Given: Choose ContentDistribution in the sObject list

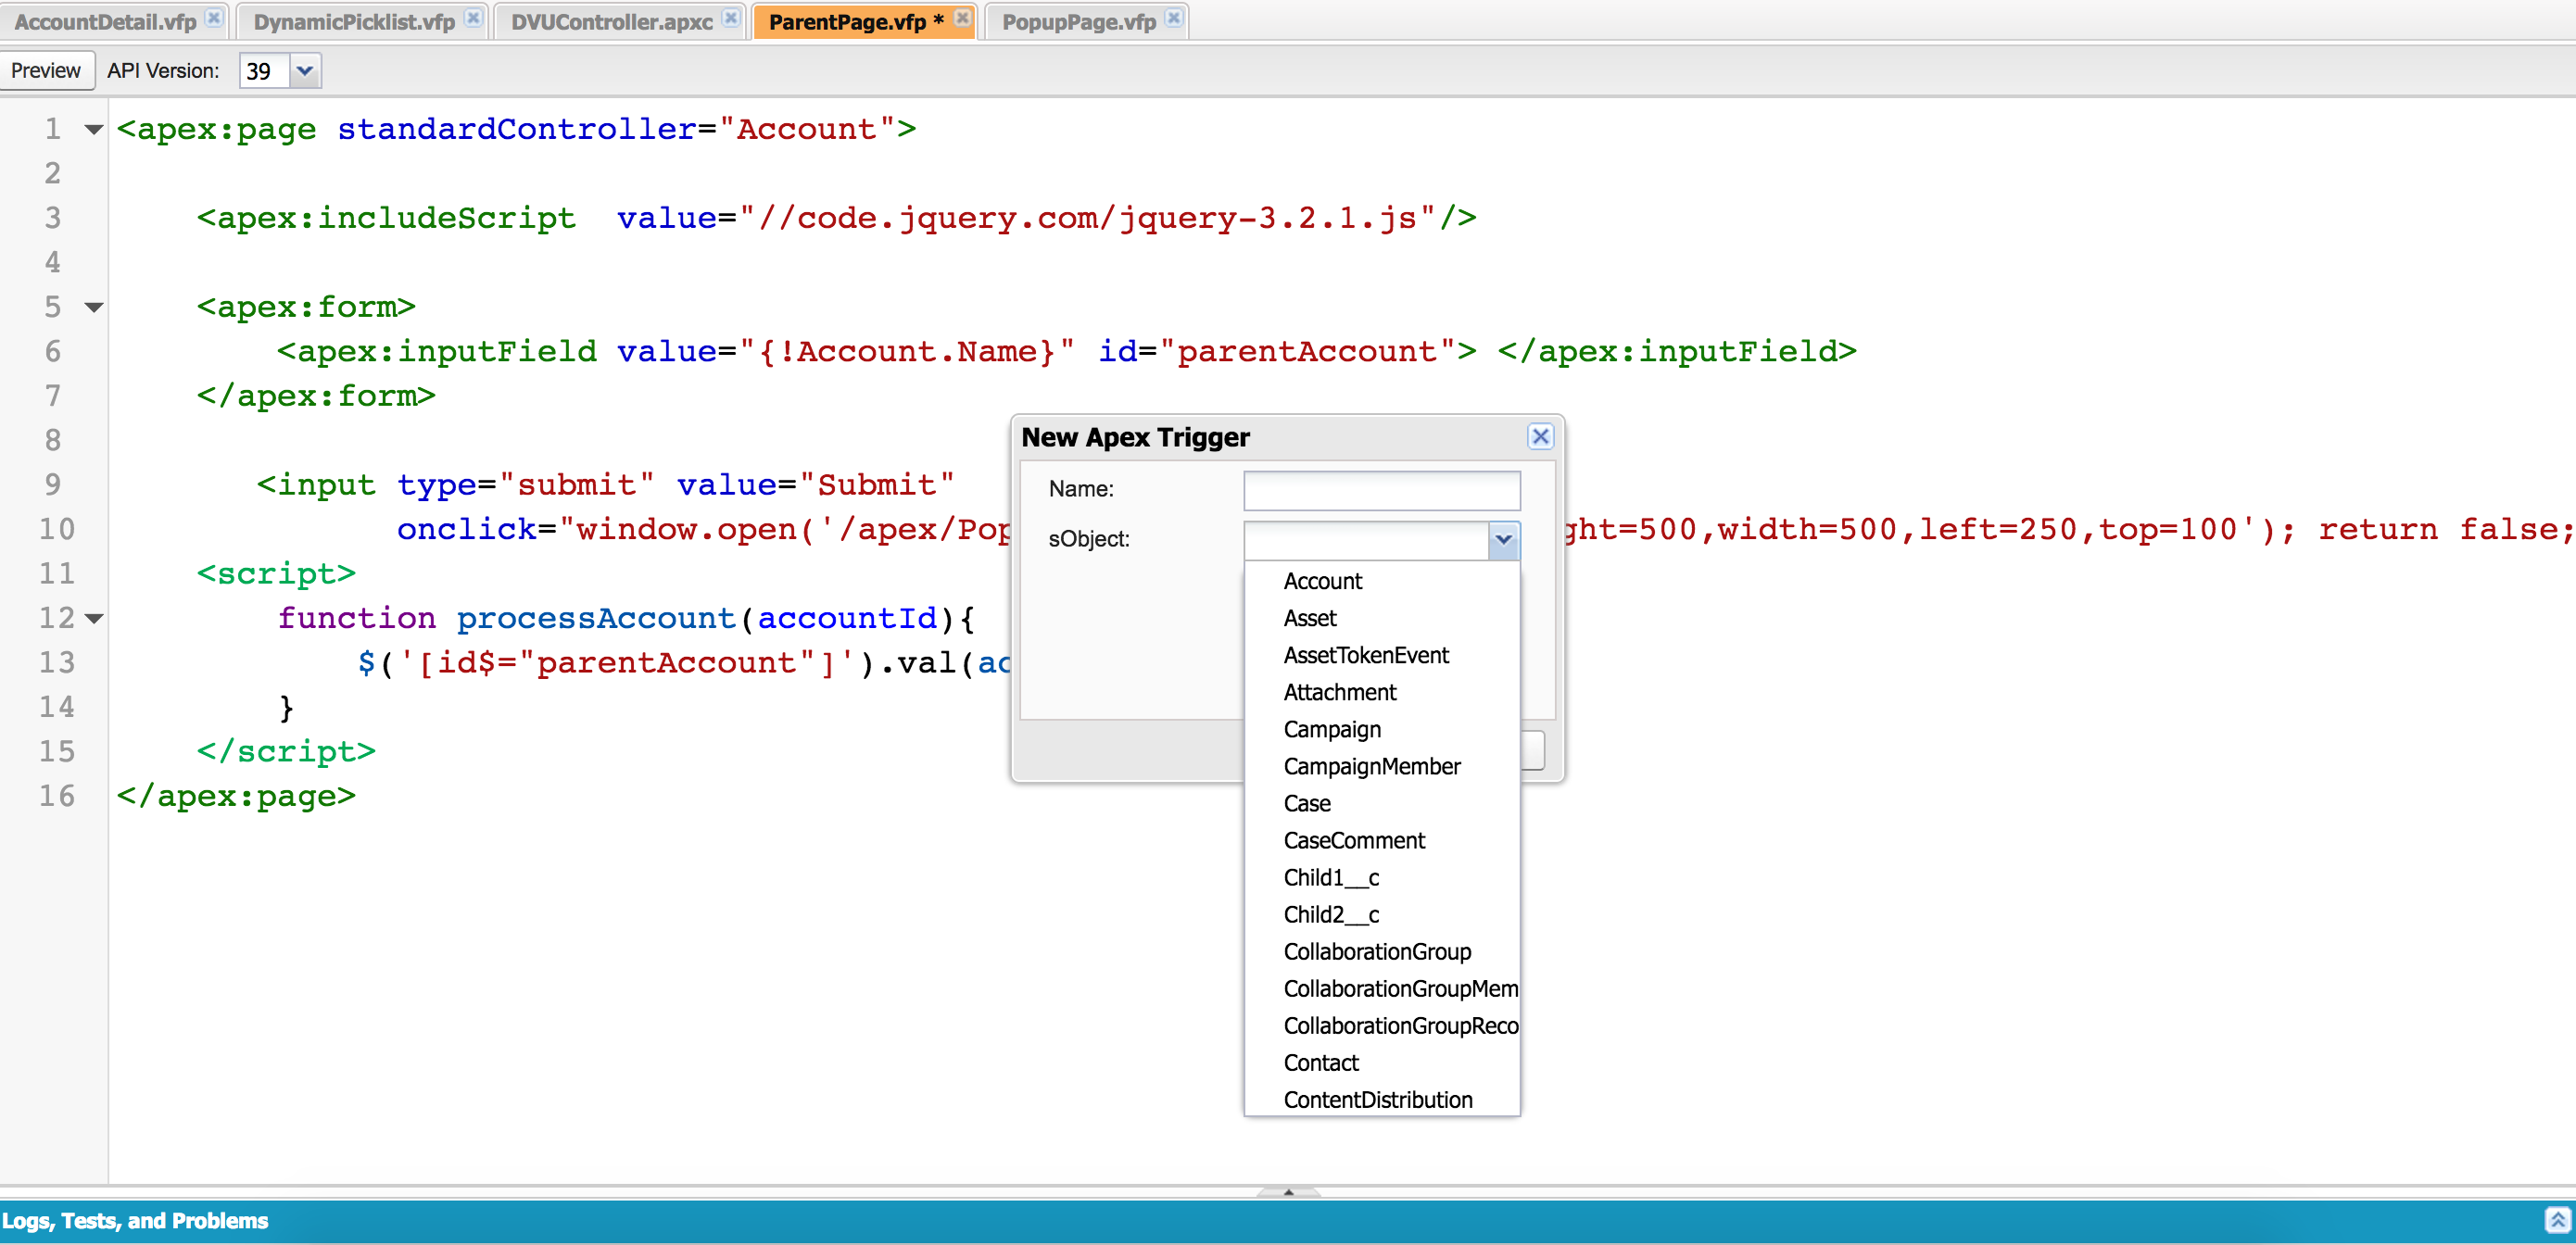Looking at the screenshot, I should (x=1381, y=1099).
